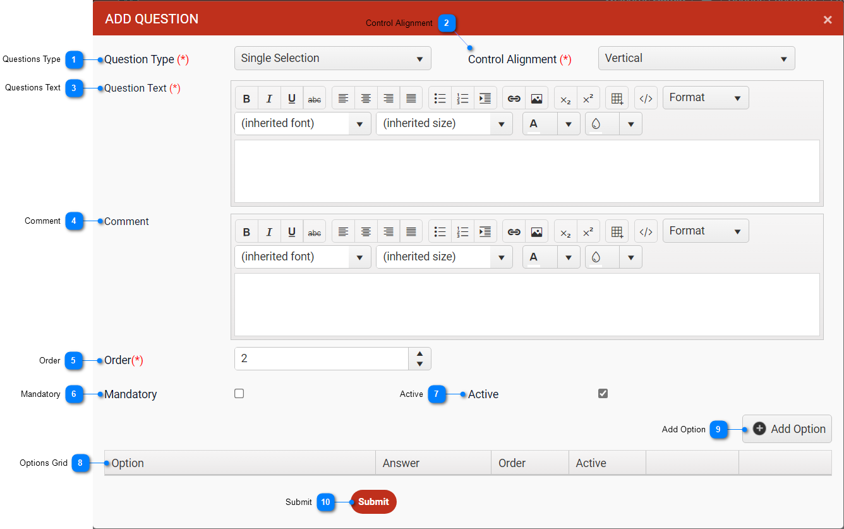
Task: Open Format dropdown in Question Text editor
Action: (x=706, y=98)
